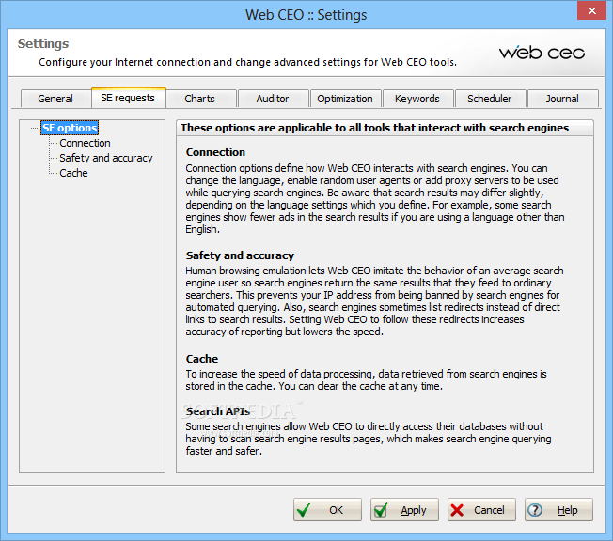
Task: Click the Safety and accuracy description heading
Action: click(x=240, y=255)
